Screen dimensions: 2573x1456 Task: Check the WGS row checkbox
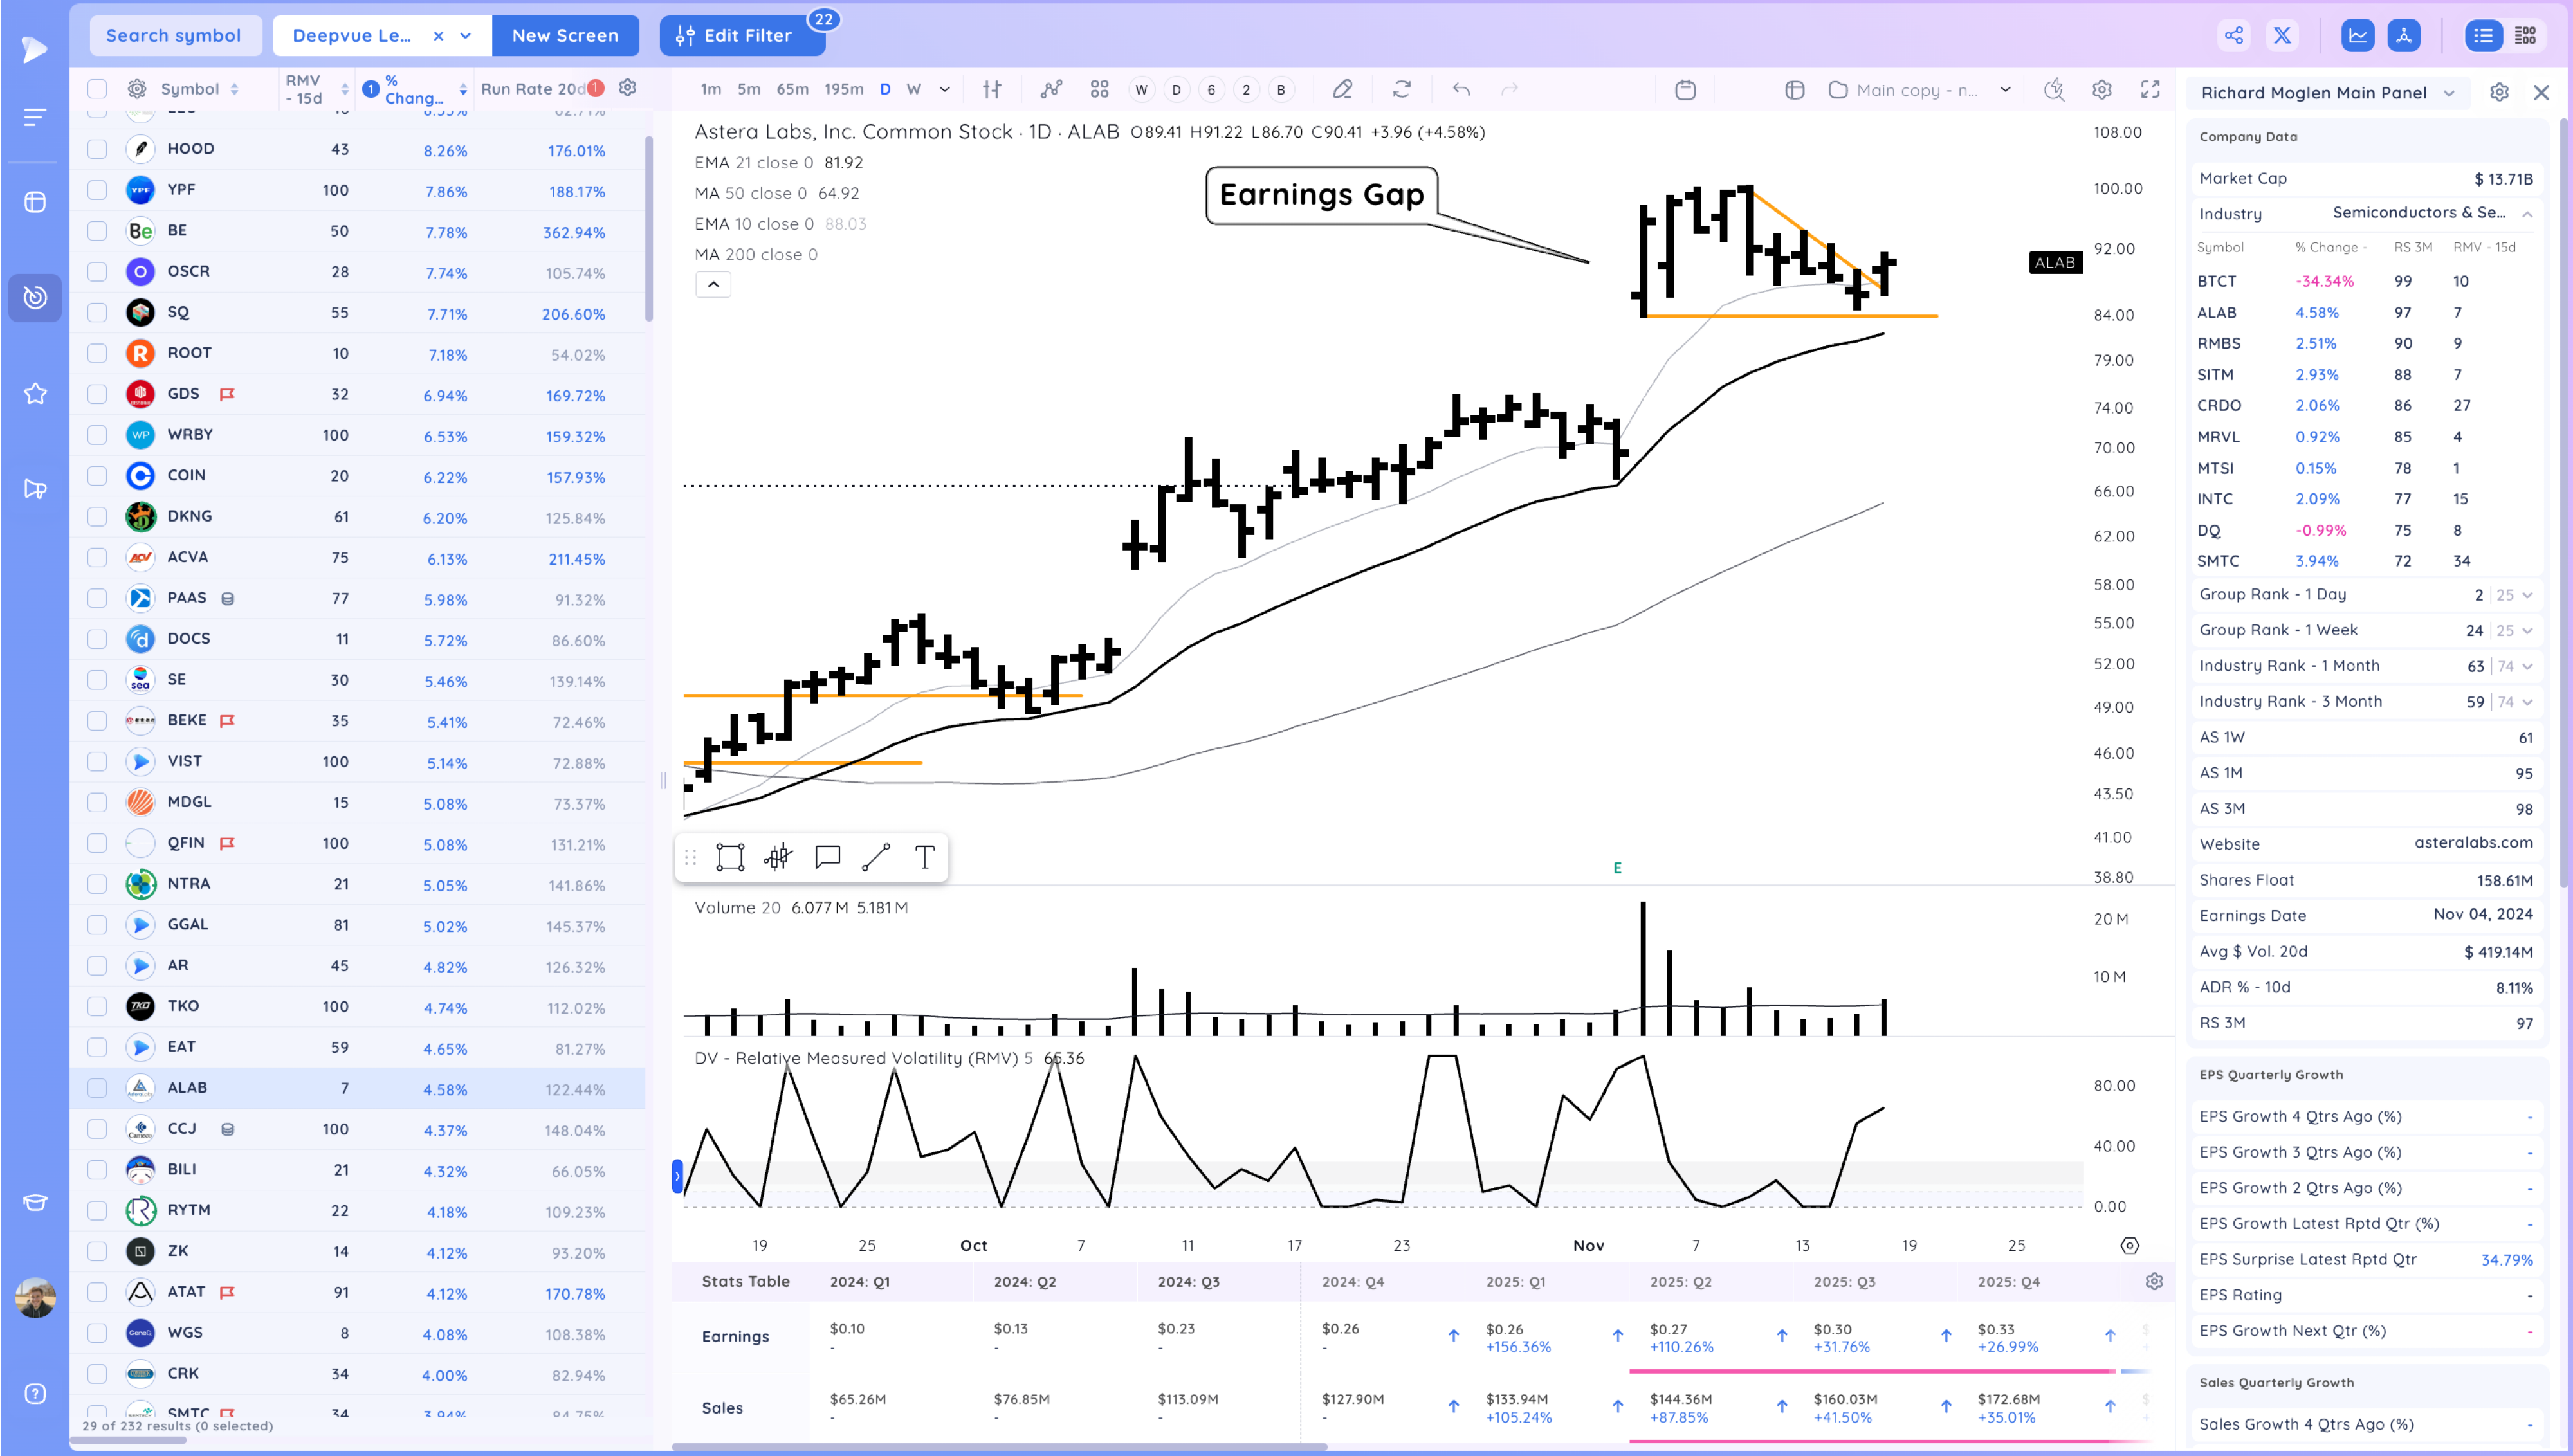97,1333
